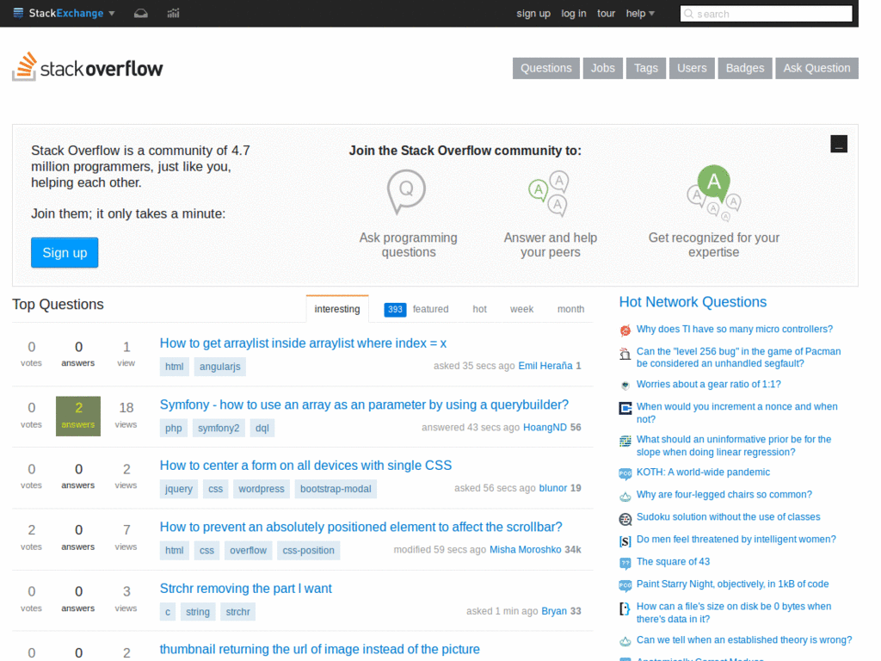The width and height of the screenshot is (881, 661).
Task: Open the Badges navigation button
Action: point(744,68)
